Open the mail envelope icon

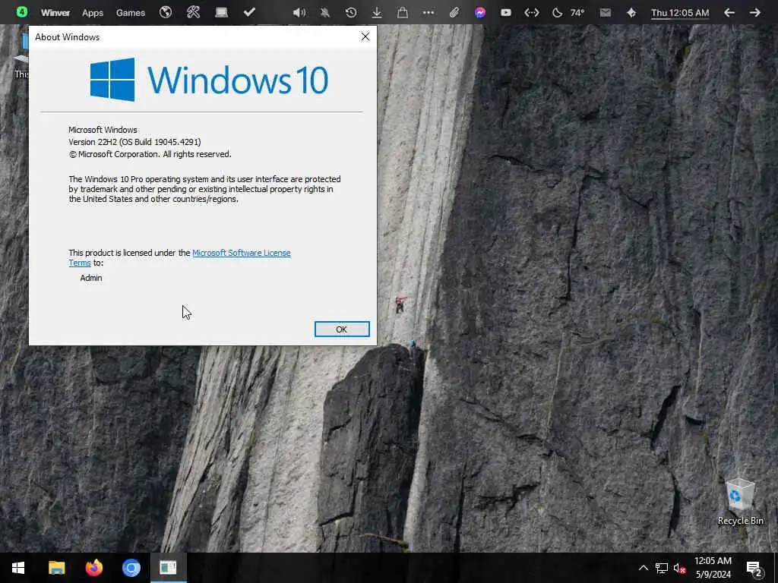pyautogui.click(x=606, y=13)
